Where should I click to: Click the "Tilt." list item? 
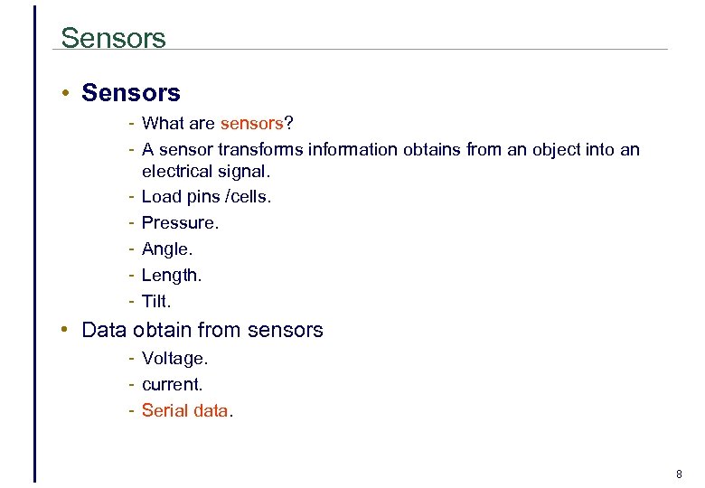[156, 301]
